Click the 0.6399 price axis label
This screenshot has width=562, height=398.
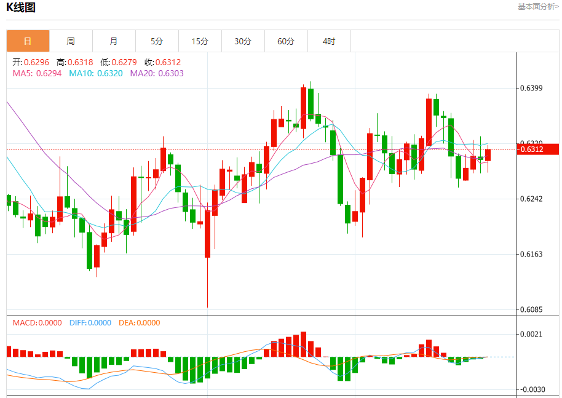531,88
